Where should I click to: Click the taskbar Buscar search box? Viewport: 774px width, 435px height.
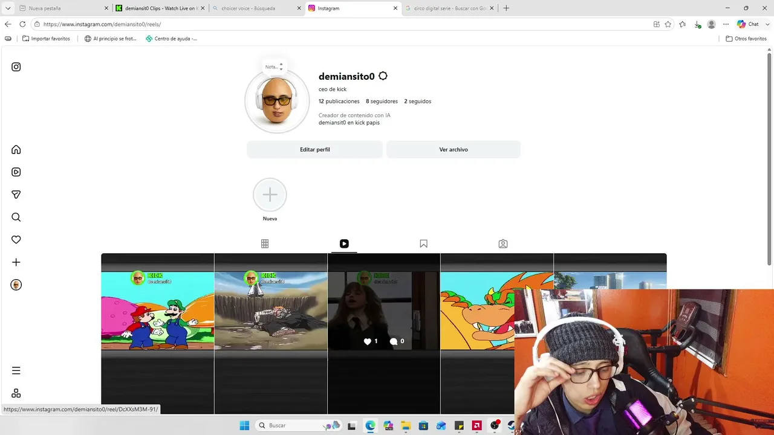299,425
